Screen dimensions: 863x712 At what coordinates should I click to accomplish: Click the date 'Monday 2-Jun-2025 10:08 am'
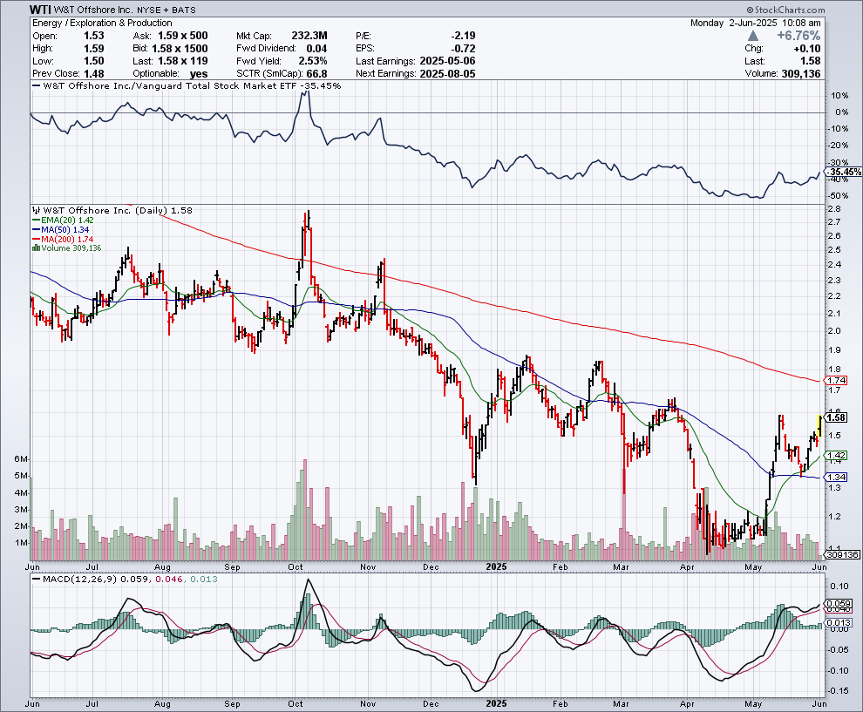pos(756,24)
